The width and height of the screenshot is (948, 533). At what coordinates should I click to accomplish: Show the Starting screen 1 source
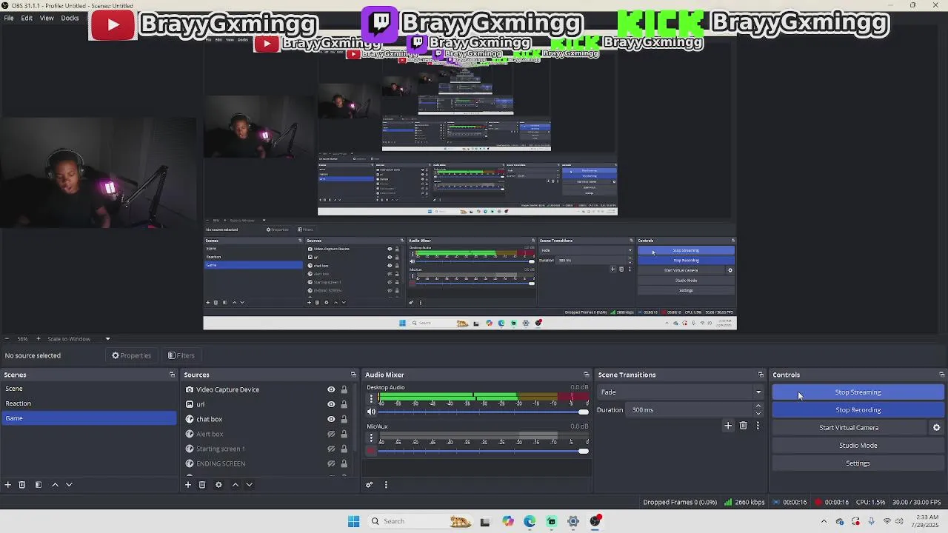[331, 449]
